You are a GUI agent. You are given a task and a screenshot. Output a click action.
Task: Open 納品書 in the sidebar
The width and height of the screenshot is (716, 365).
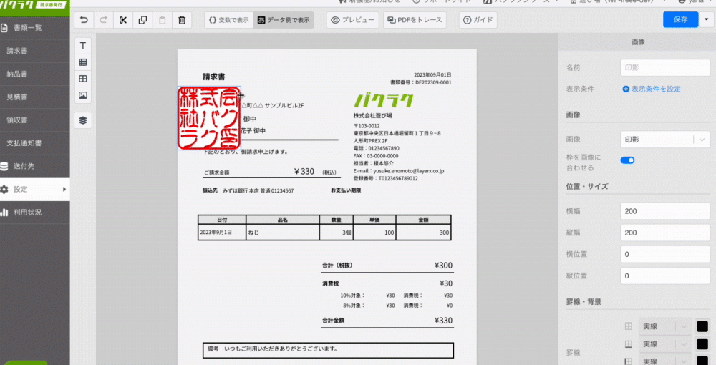point(34,74)
